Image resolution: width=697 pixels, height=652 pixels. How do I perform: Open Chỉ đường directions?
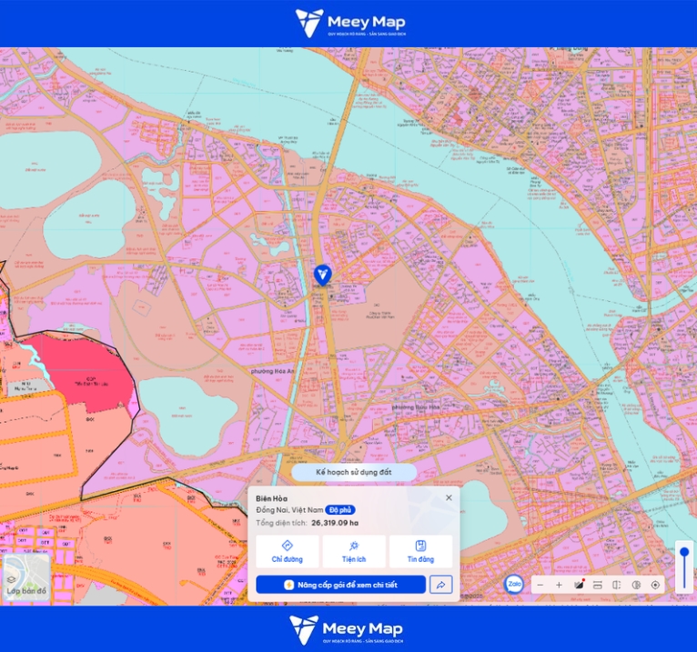[288, 551]
